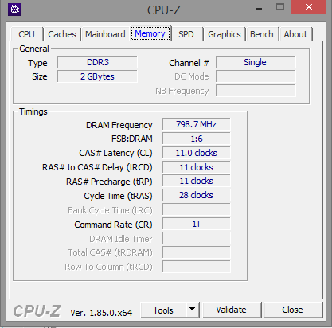
Task: Click the RAS# Precharge (tRP) label
Action: tap(109, 182)
